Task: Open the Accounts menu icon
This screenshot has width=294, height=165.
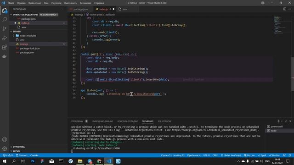Action: [5, 139]
